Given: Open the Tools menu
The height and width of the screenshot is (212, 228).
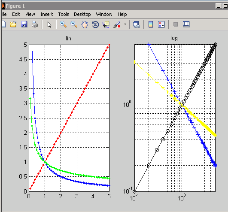Looking at the screenshot, I should click(64, 14).
